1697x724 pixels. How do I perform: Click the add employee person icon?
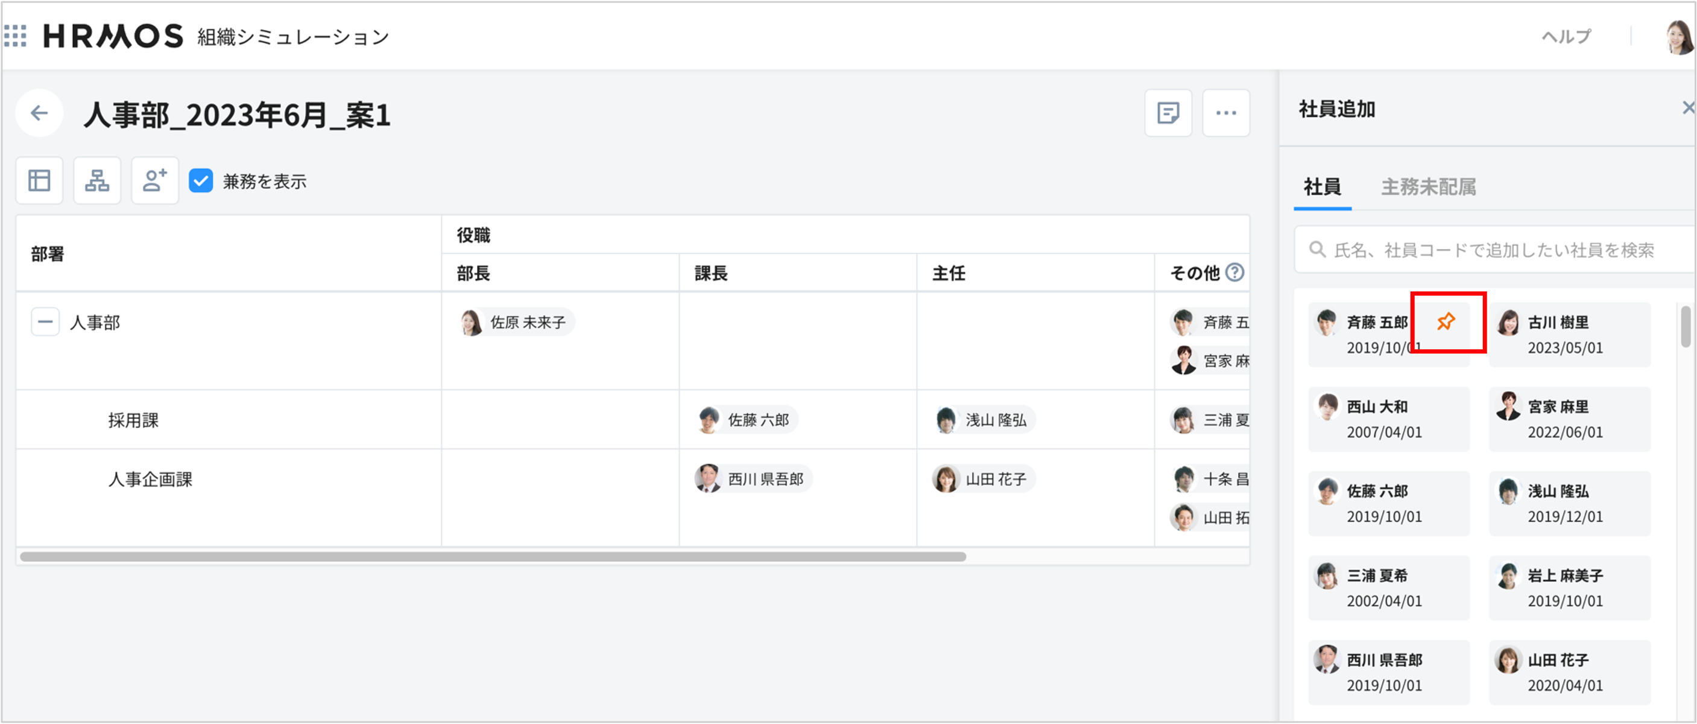tap(155, 180)
